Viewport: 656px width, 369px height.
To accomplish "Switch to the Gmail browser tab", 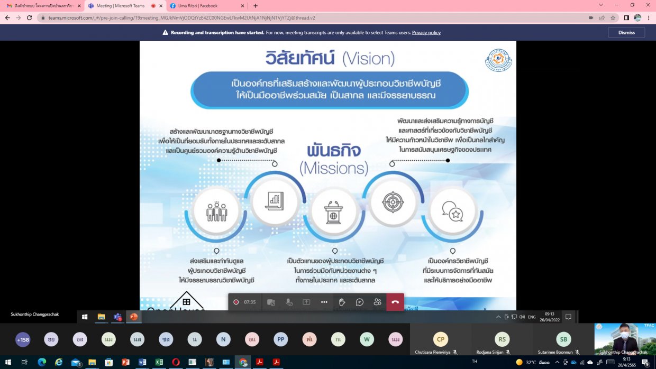I will point(42,6).
